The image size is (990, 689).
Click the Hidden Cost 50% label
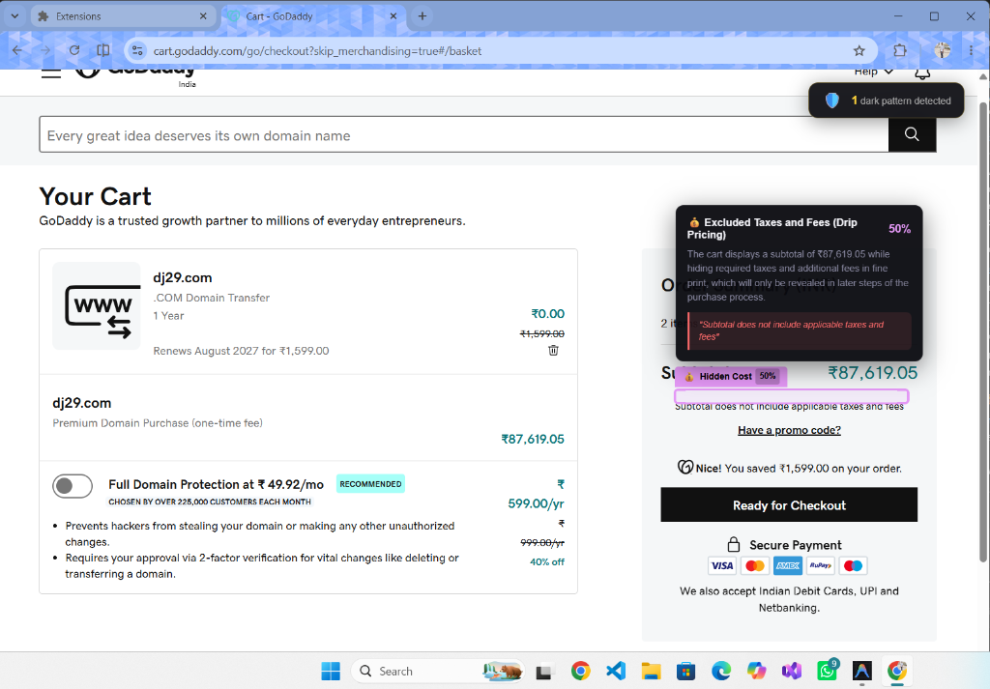point(731,376)
